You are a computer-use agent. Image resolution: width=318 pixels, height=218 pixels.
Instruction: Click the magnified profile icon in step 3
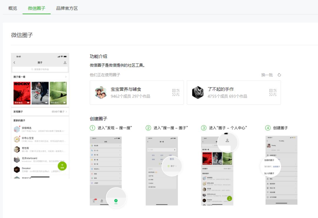pyautogui.click(x=227, y=141)
